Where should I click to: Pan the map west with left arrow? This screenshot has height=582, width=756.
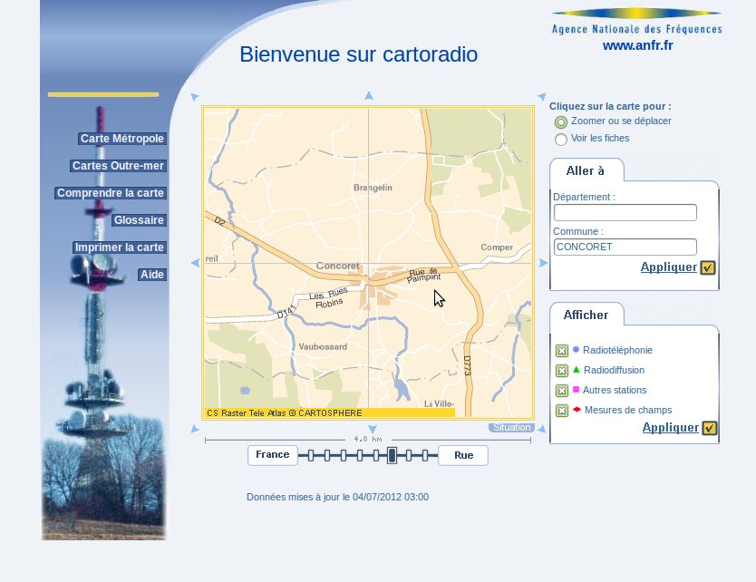coord(195,263)
